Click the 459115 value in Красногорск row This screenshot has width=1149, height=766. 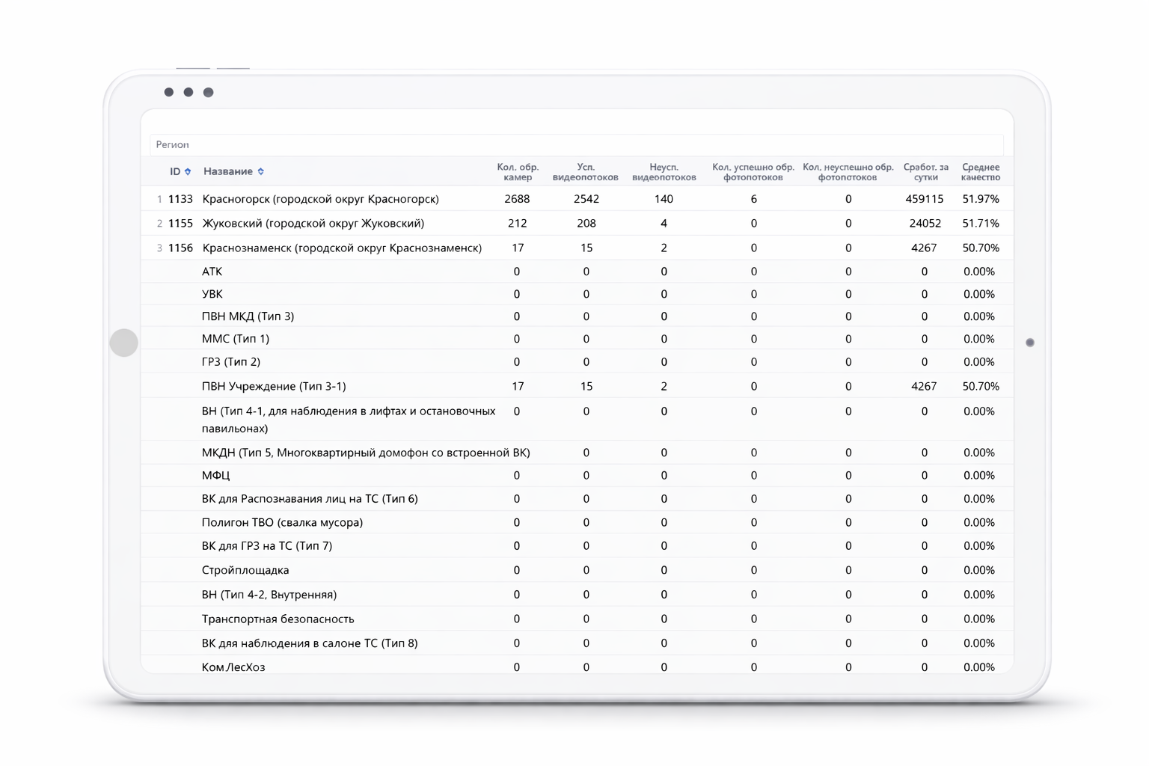(x=924, y=199)
